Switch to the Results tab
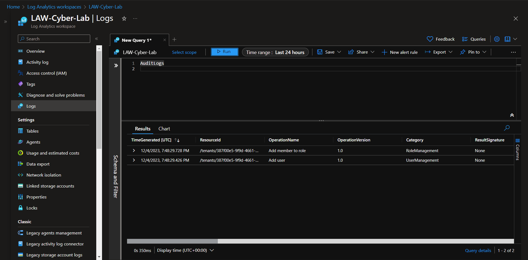Screen dimensions: 528x260 (x=142, y=128)
